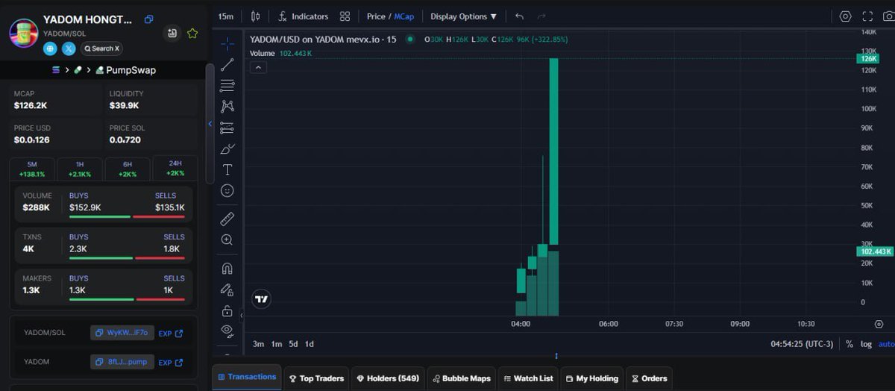Select the XABCD pattern tool
The height and width of the screenshot is (391, 895).
(227, 106)
